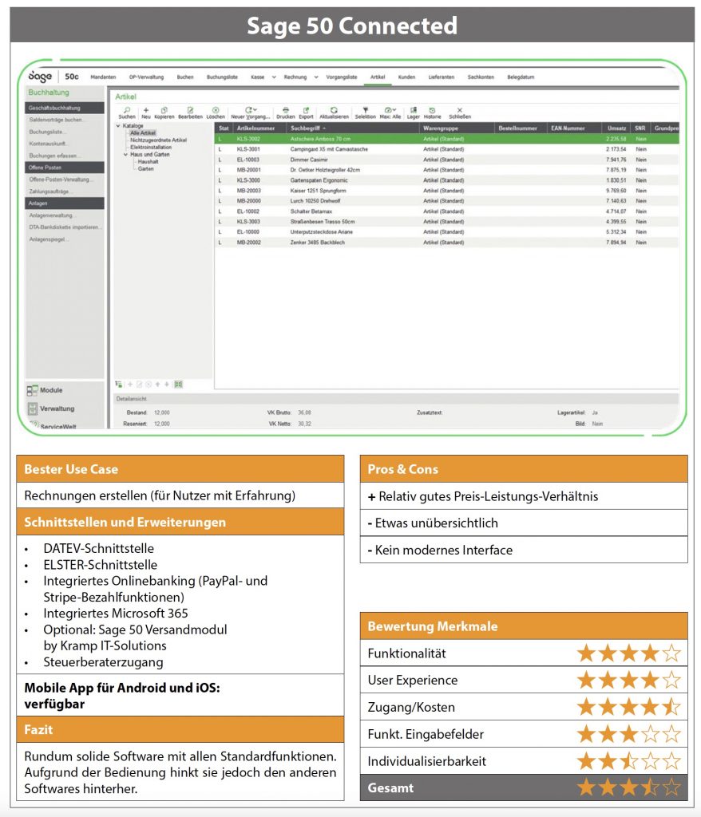This screenshot has height=817, width=701.
Task: Select Elektroinstallation tree item
Action: coord(151,148)
